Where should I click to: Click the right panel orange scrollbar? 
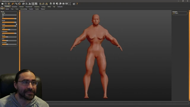click(189, 56)
